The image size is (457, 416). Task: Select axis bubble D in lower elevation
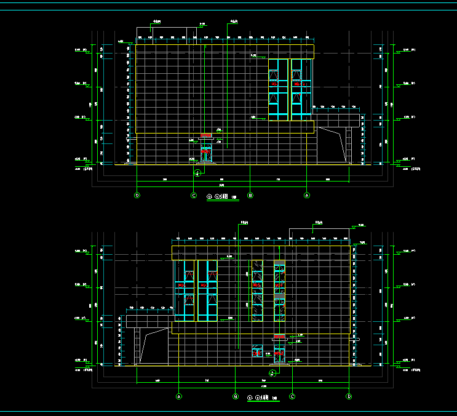(x=349, y=397)
